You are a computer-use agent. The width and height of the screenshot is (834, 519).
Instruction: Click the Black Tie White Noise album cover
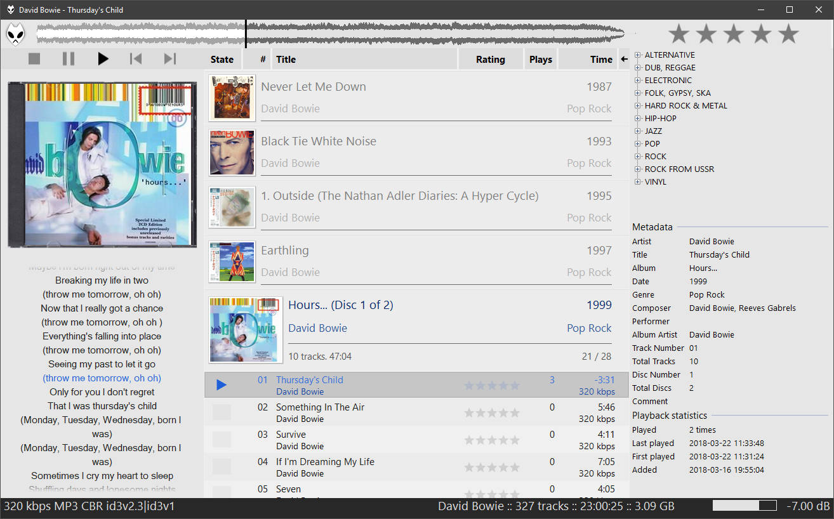[x=232, y=152]
